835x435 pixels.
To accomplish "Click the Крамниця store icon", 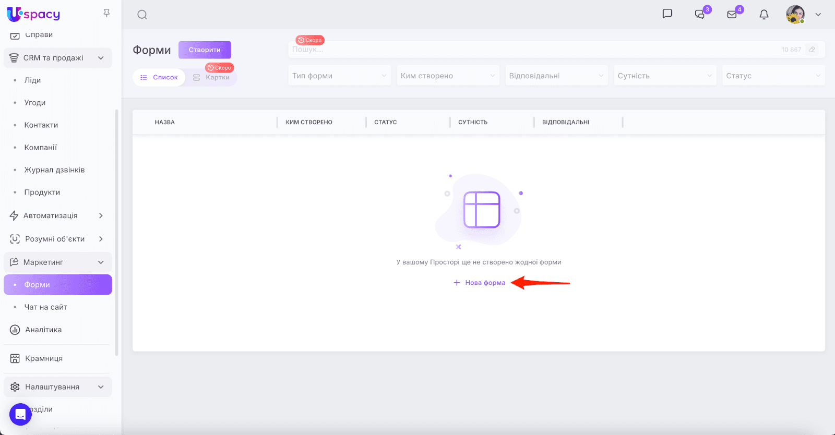I will coord(15,358).
